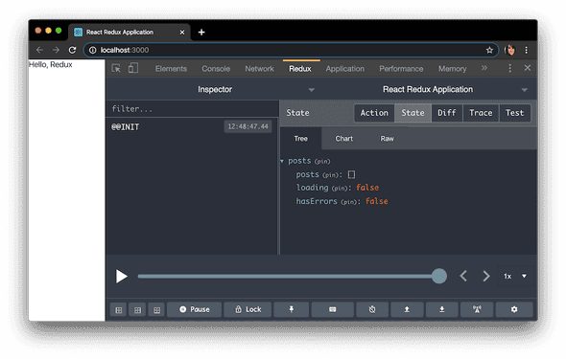Open the DevTools Memory panel
Screen dimensions: 566x359
[452, 69]
